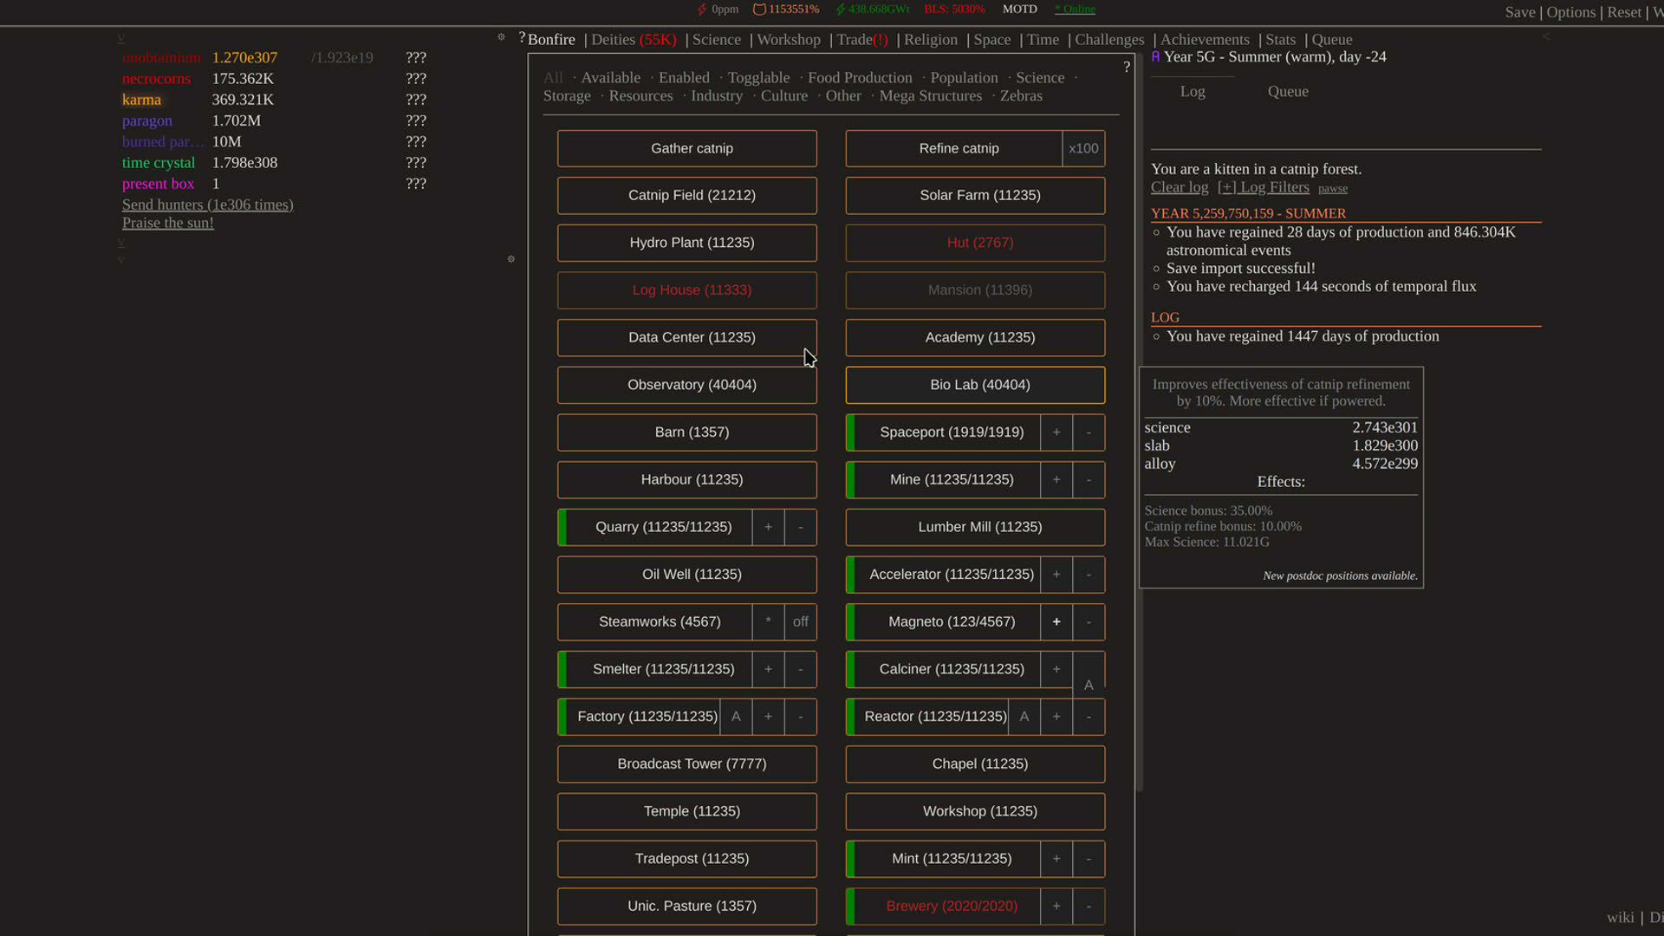The image size is (1664, 936).
Task: Set catnip refine multiplier x100
Action: 1083,149
